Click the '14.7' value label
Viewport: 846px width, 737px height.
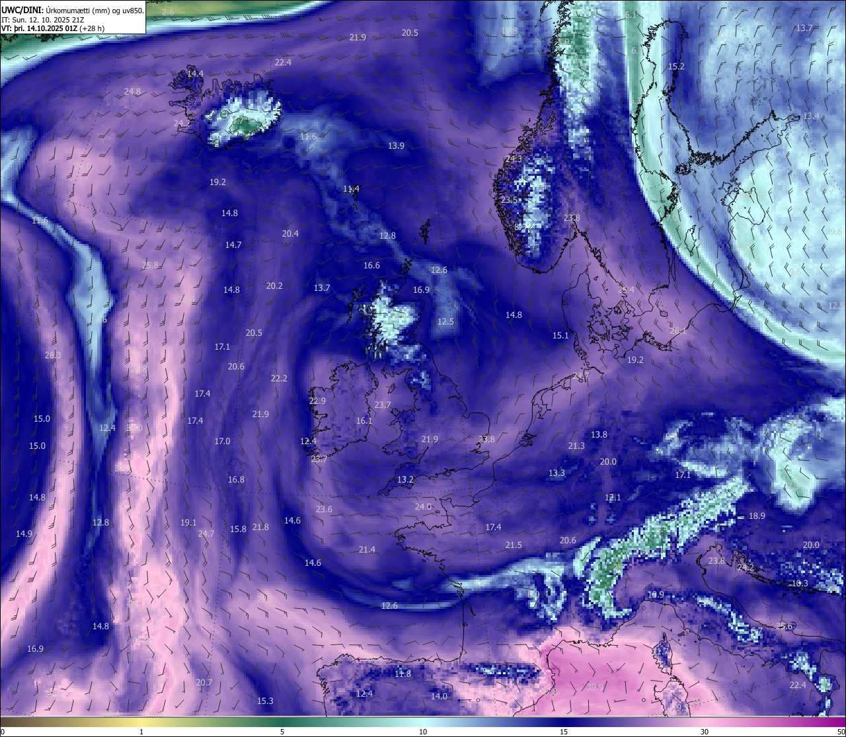click(x=233, y=245)
